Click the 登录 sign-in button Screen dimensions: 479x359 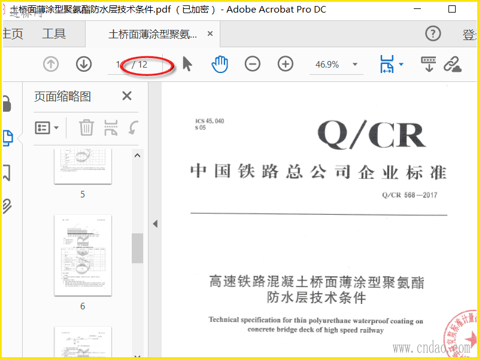pos(469,34)
